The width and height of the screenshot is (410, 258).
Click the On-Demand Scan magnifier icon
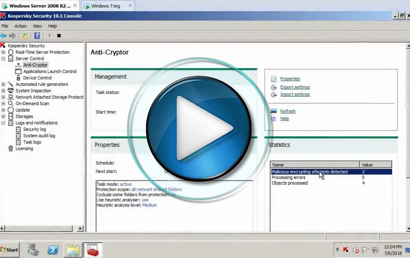[11, 103]
